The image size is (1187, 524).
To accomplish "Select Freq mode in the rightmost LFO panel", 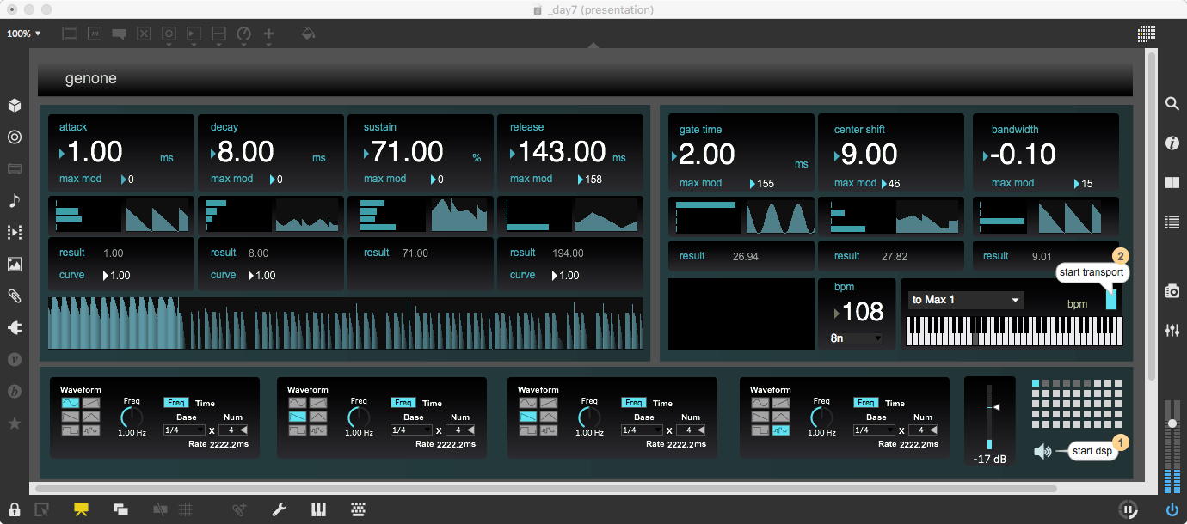I will tap(865, 403).
